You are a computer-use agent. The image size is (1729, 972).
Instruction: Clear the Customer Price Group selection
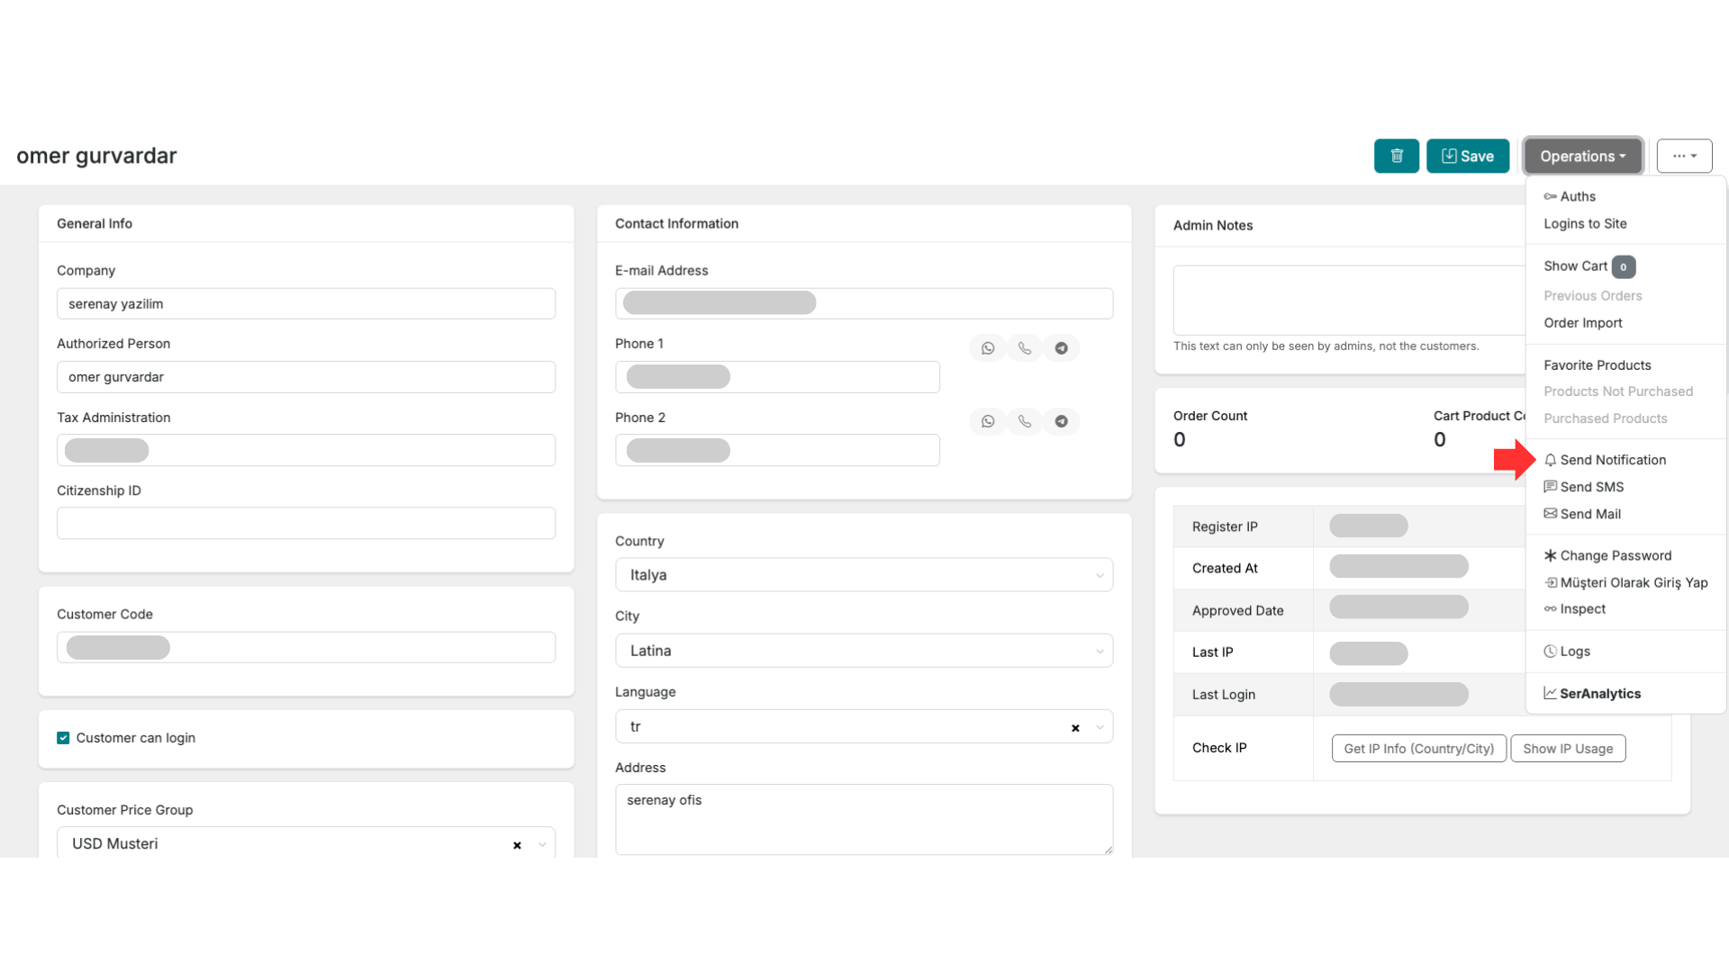coord(517,845)
